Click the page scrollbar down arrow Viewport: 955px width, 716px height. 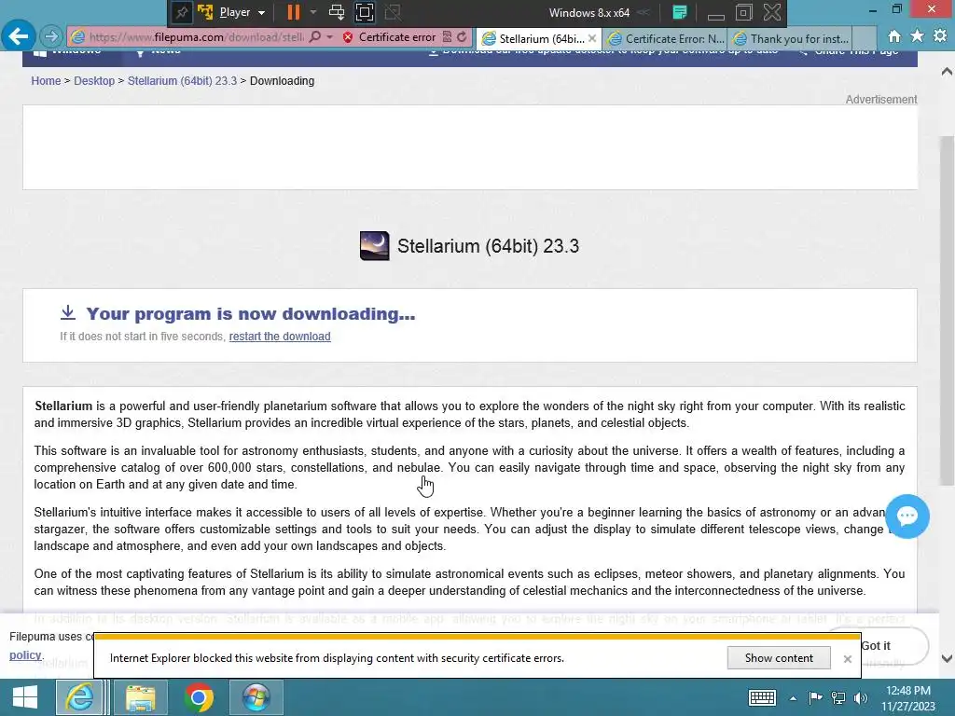click(947, 658)
